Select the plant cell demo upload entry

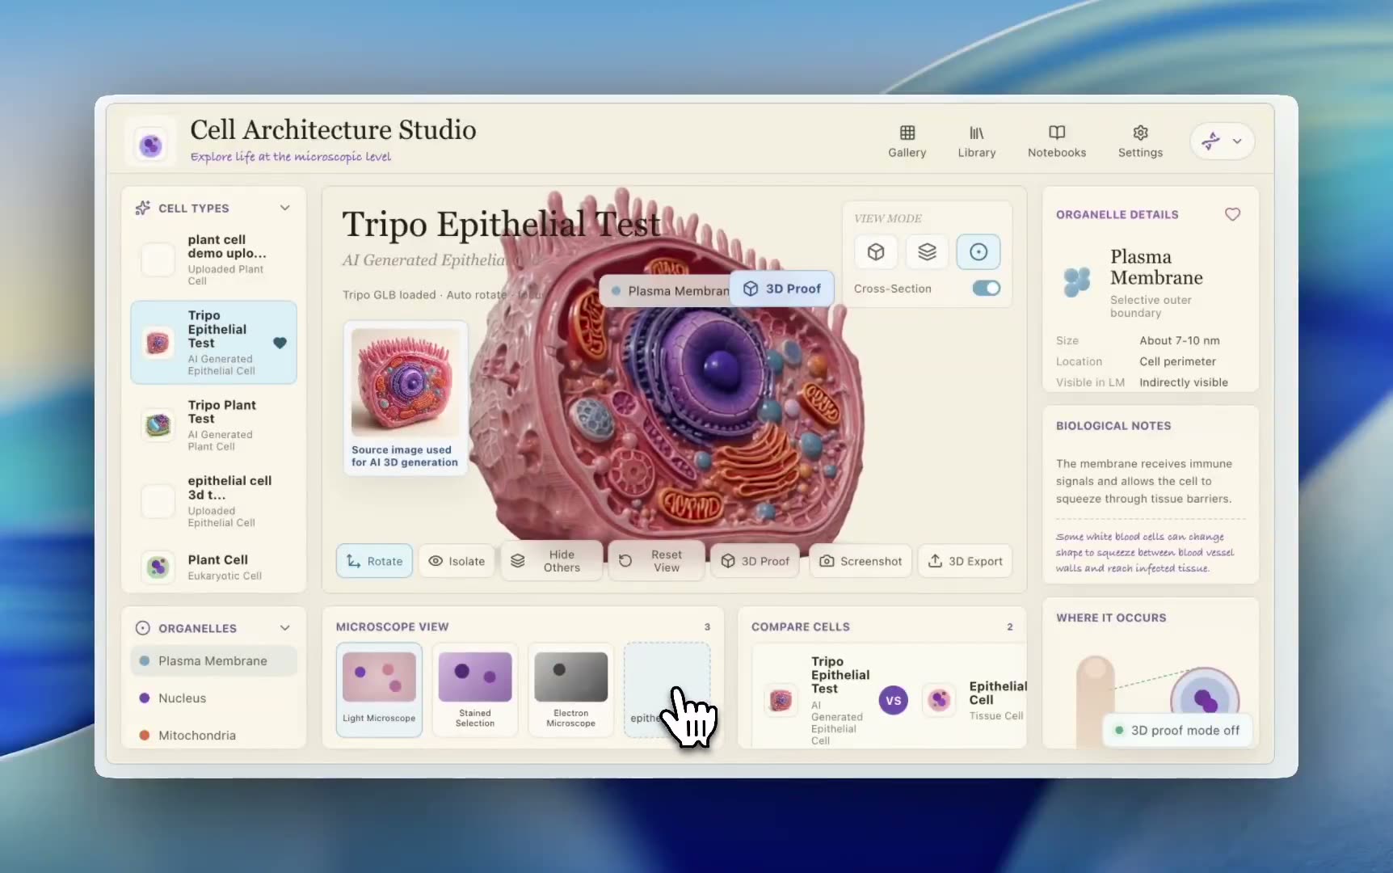click(x=213, y=259)
